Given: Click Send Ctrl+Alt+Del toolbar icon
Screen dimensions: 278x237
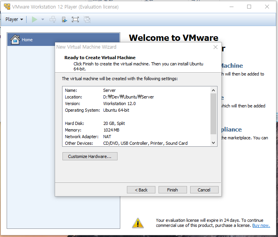Looking at the screenshot, I should coord(53,19).
